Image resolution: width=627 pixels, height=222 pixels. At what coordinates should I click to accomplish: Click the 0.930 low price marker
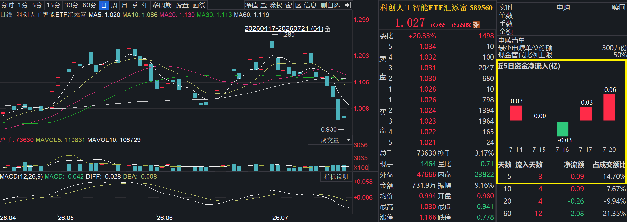pos(329,129)
